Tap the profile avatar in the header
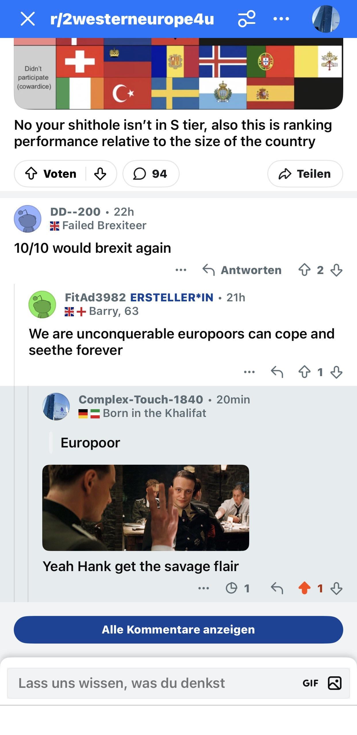This screenshot has width=357, height=735. (x=326, y=19)
